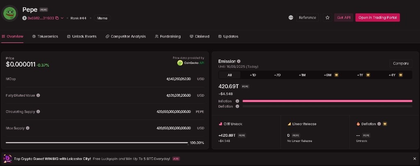The height and width of the screenshot is (166, 420).
Task: Select the +1D emission range
Action: tap(253, 75)
